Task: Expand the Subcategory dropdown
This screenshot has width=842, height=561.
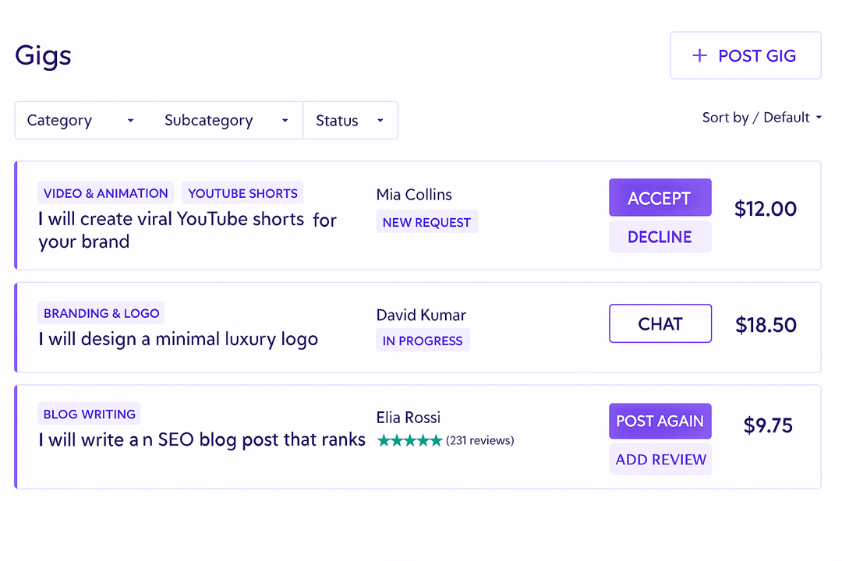Action: (226, 121)
